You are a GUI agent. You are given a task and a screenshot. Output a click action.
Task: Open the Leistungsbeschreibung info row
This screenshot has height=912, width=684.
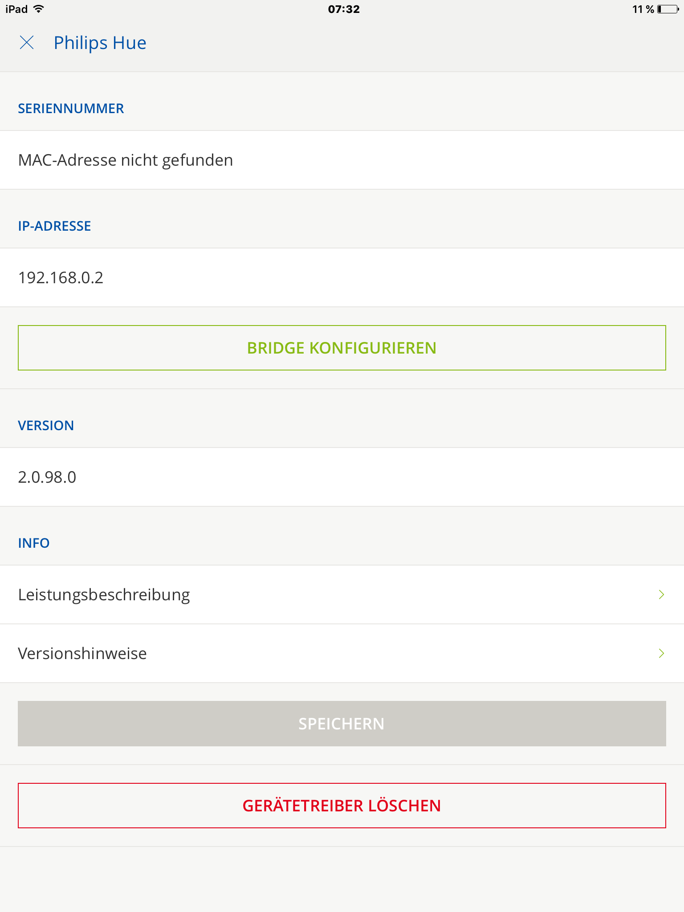coord(104,595)
